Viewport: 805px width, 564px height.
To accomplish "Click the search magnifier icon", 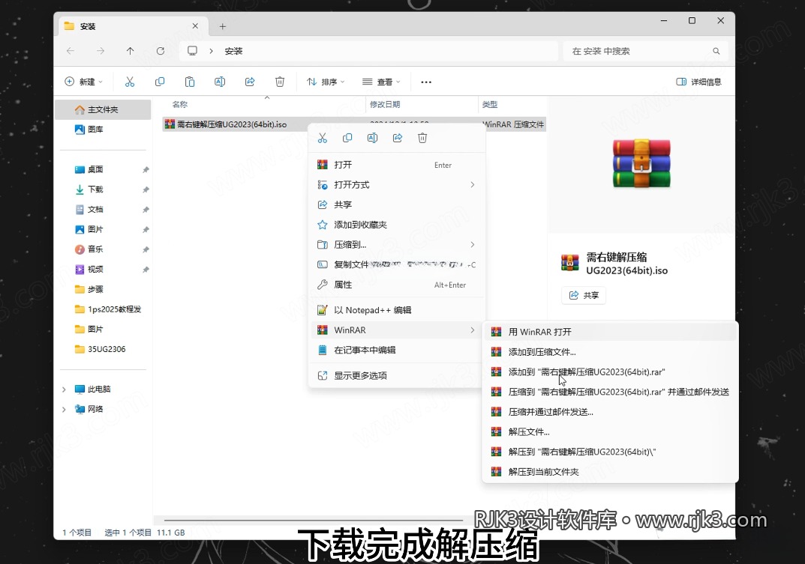I will coord(716,51).
